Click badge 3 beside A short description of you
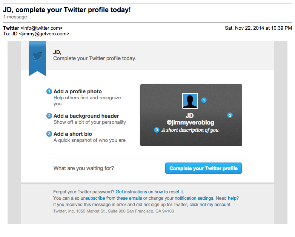Image resolution: width=295 pixels, height=237 pixels. click(x=157, y=130)
